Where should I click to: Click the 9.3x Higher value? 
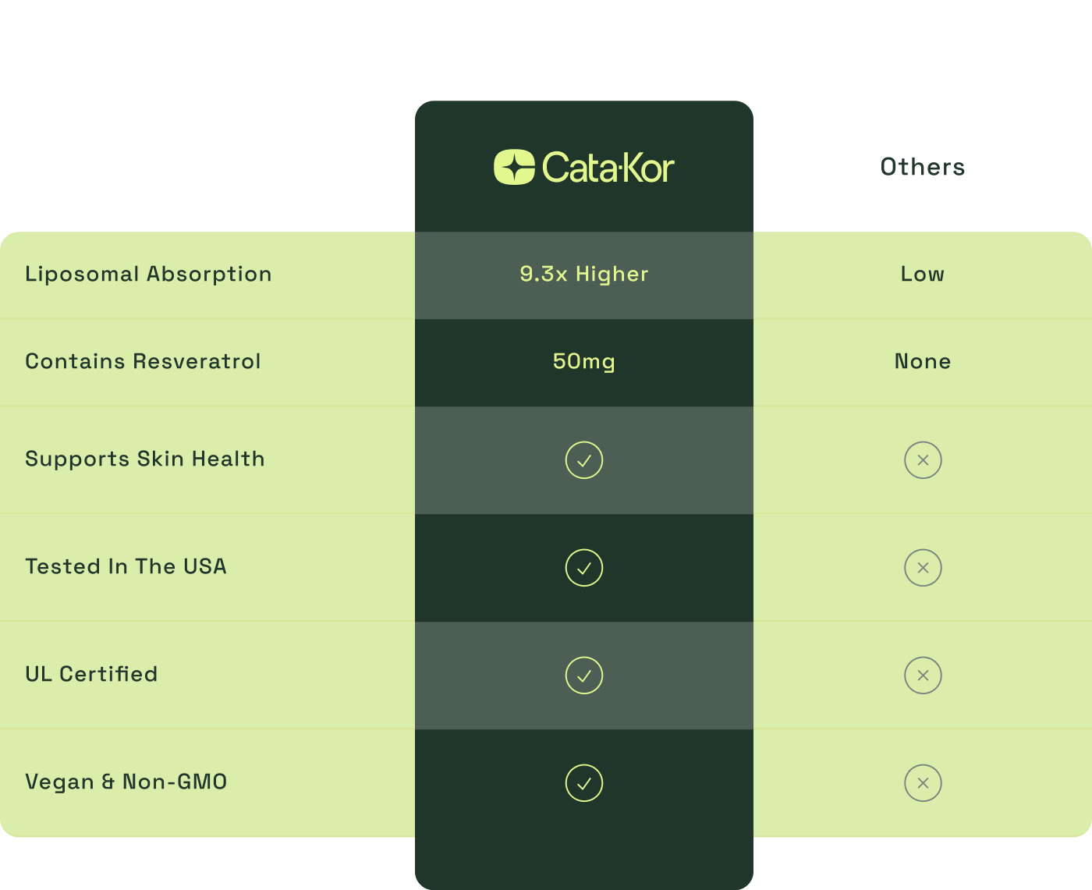(584, 274)
